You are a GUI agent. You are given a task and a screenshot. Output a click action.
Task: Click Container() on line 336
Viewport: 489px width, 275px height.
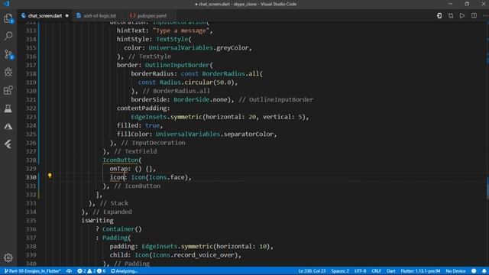click(x=122, y=229)
